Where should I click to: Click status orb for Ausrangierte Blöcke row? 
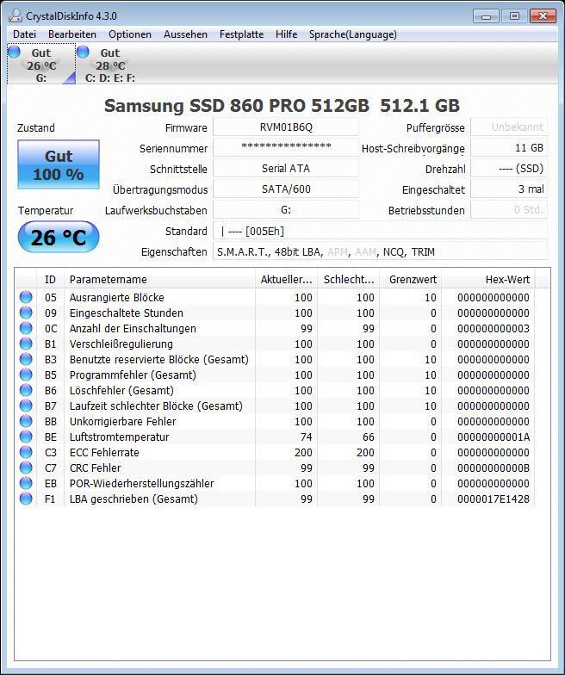26,298
